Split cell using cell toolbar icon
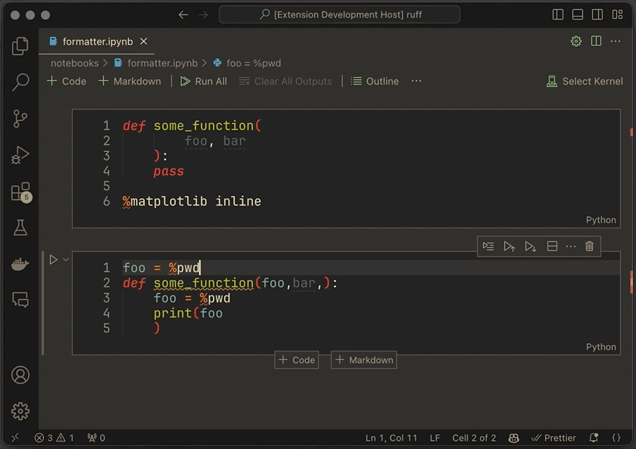This screenshot has width=636, height=449. (552, 246)
